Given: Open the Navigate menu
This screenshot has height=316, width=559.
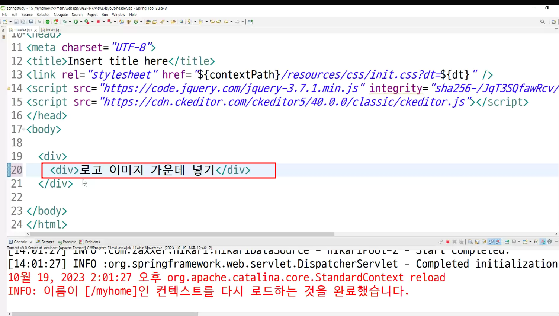Looking at the screenshot, I should click(61, 15).
